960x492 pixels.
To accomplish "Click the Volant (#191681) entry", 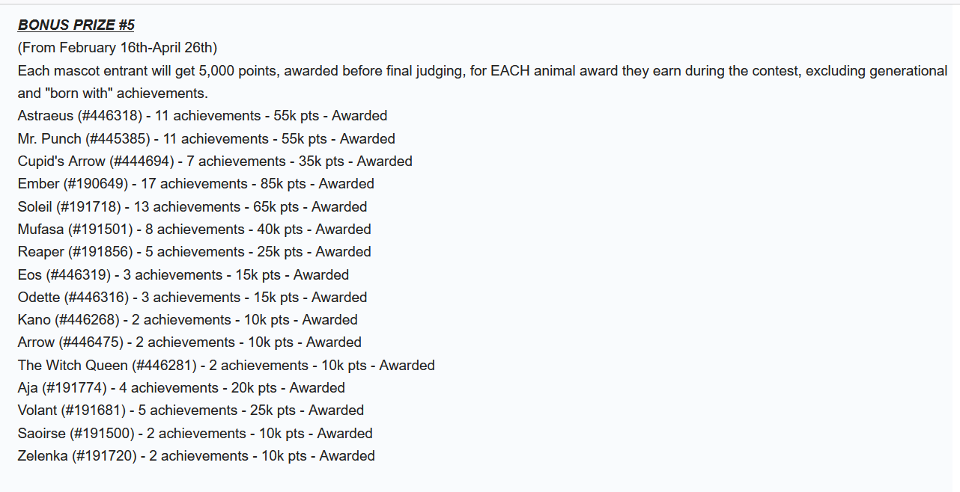I will [x=191, y=410].
